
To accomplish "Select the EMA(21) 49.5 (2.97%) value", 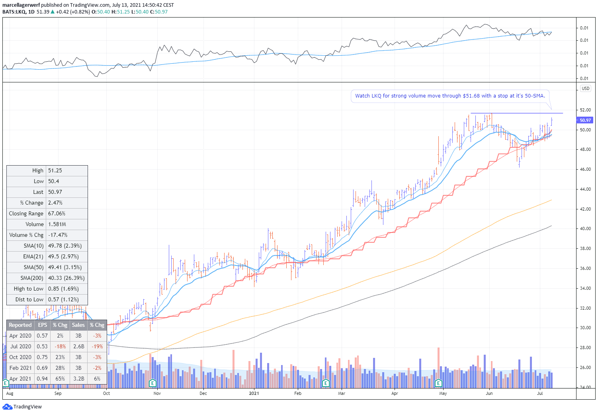I will 67,256.
